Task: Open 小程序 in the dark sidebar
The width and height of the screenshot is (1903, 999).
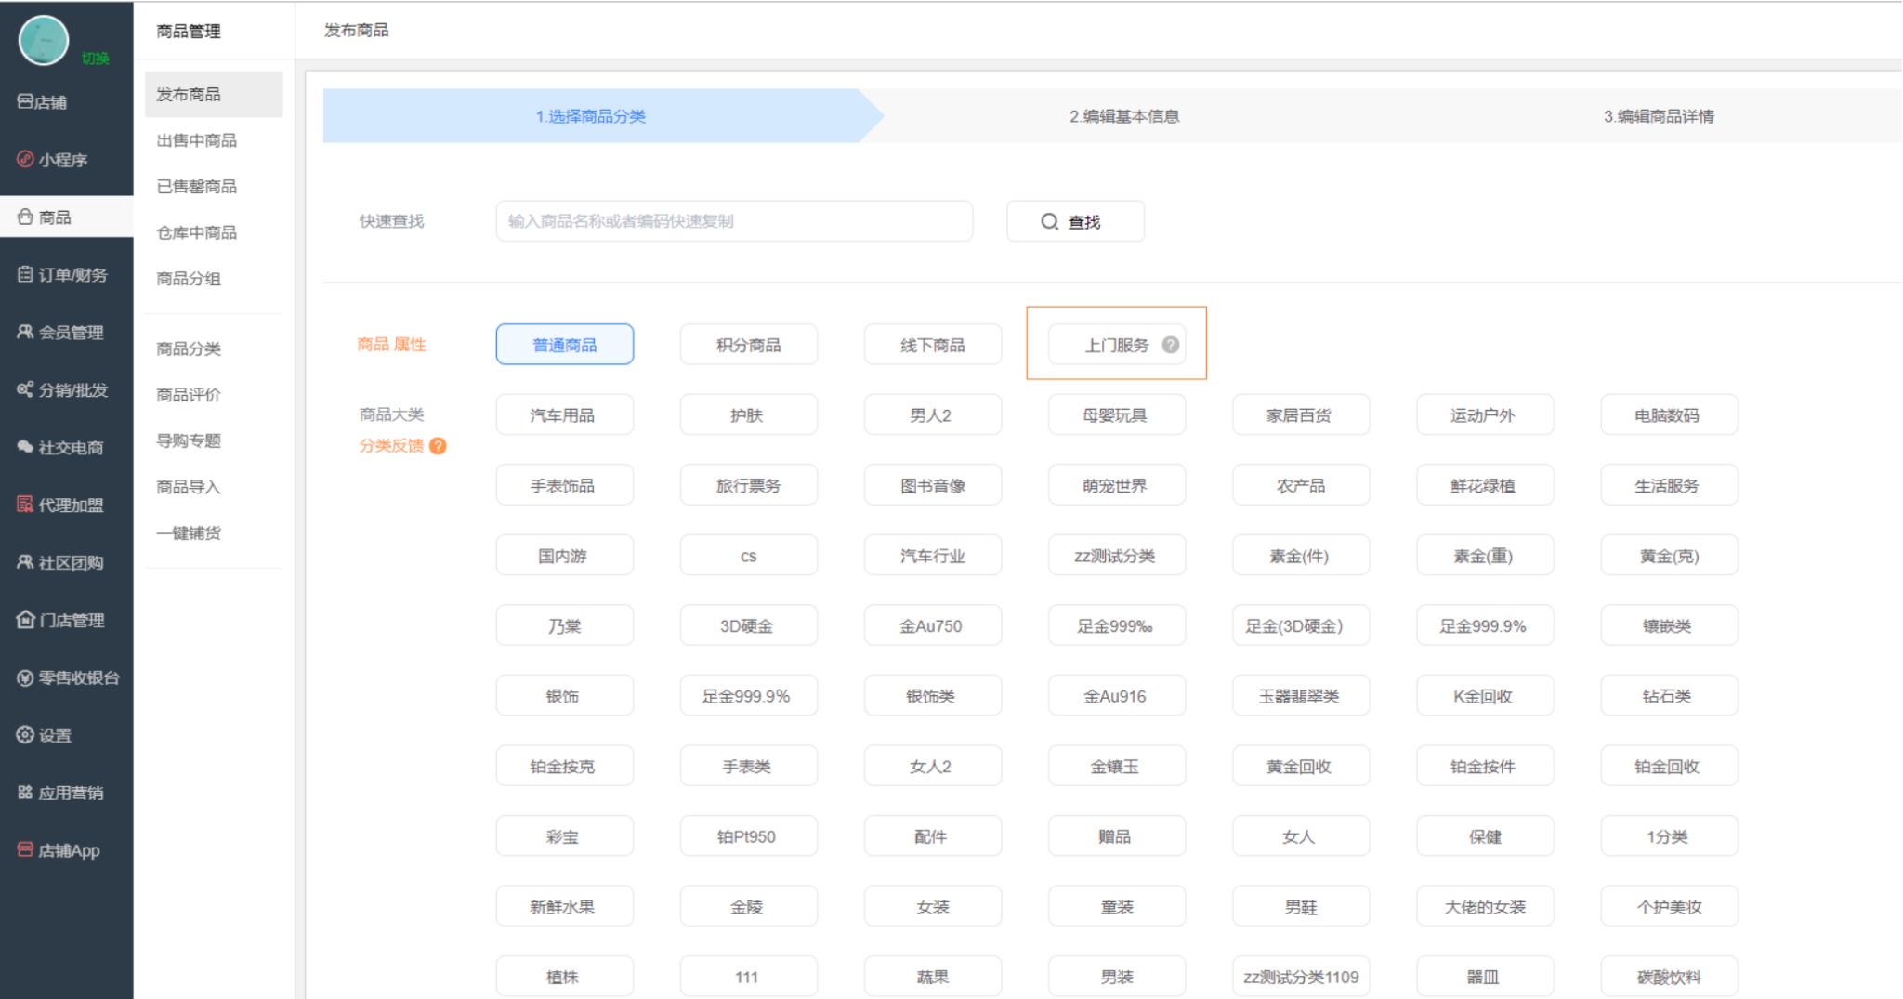Action: [52, 160]
